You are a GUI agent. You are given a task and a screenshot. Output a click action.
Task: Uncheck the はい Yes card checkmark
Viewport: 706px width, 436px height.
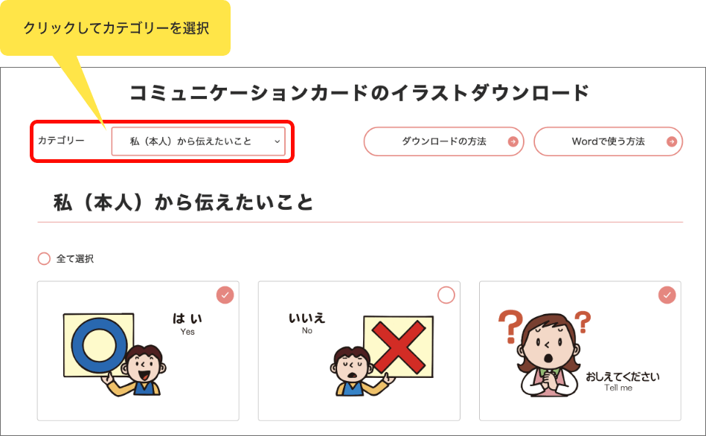pyautogui.click(x=225, y=295)
